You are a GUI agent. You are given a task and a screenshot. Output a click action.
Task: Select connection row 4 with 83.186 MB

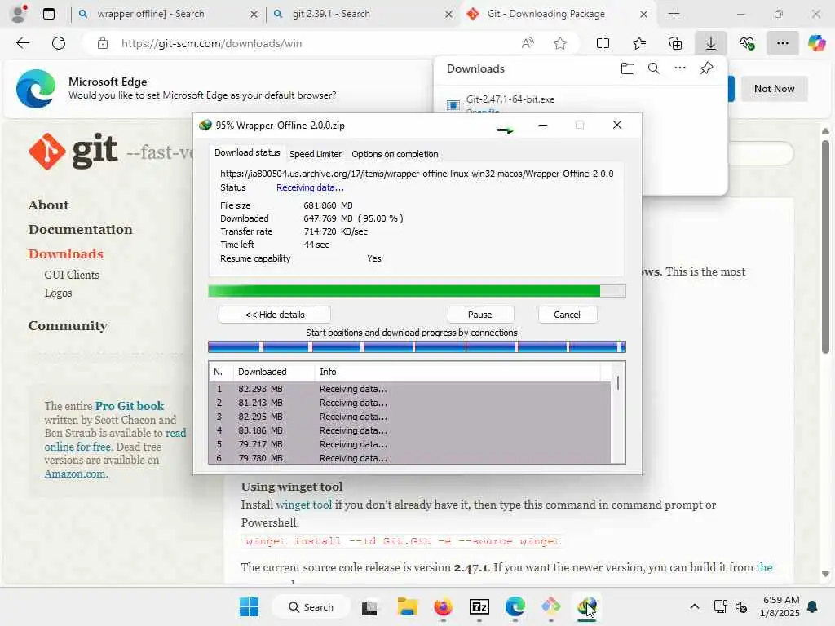409,430
